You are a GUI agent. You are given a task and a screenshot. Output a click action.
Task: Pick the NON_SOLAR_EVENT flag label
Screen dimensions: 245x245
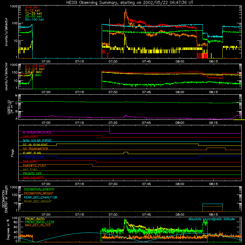click(x=37, y=141)
